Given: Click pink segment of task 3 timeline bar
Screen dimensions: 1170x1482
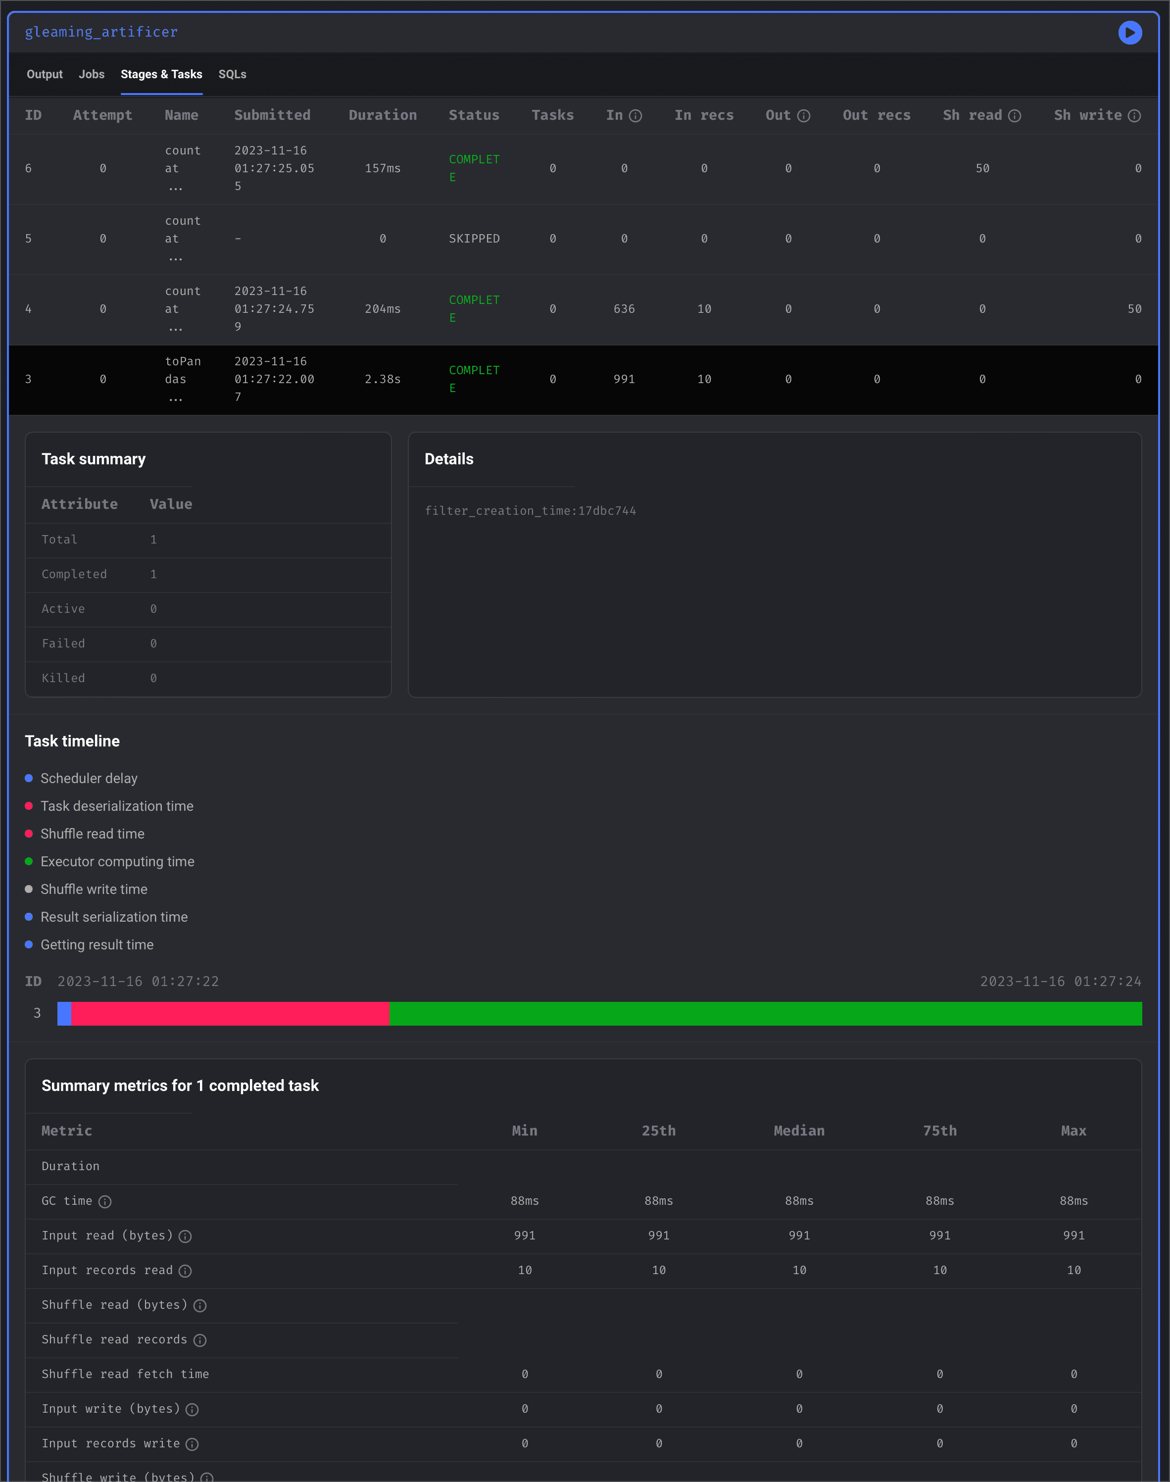Looking at the screenshot, I should pos(230,1013).
